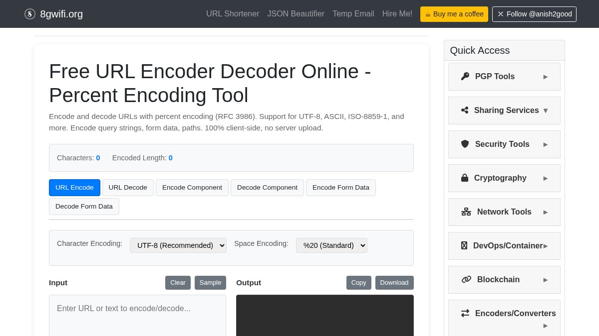Click the 8gwifi.org logo icon

point(30,14)
